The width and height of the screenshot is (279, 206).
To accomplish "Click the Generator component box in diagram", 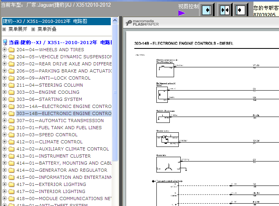I will 168,164.
